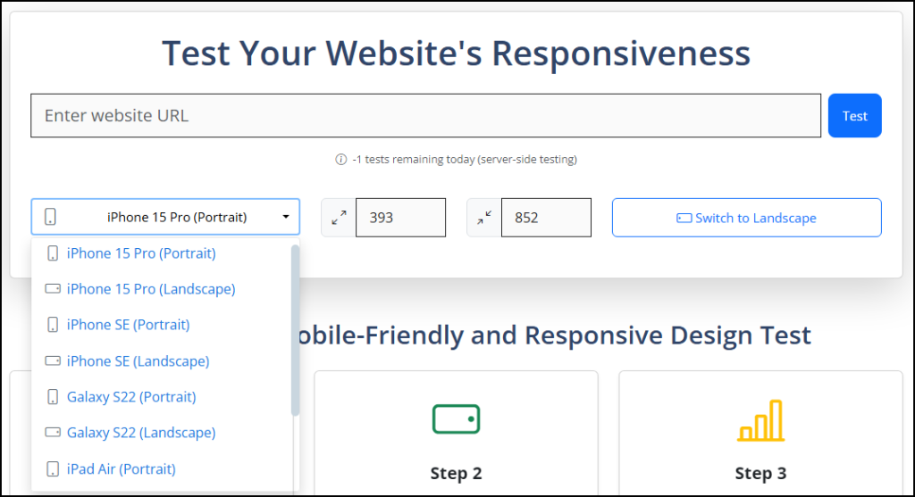
Task: Click Switch to Landscape button
Action: coord(747,218)
